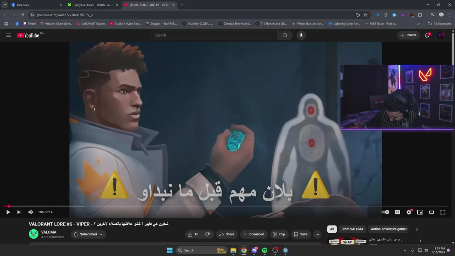Select the All filter chip
This screenshot has width=455, height=256.
[x=332, y=229]
